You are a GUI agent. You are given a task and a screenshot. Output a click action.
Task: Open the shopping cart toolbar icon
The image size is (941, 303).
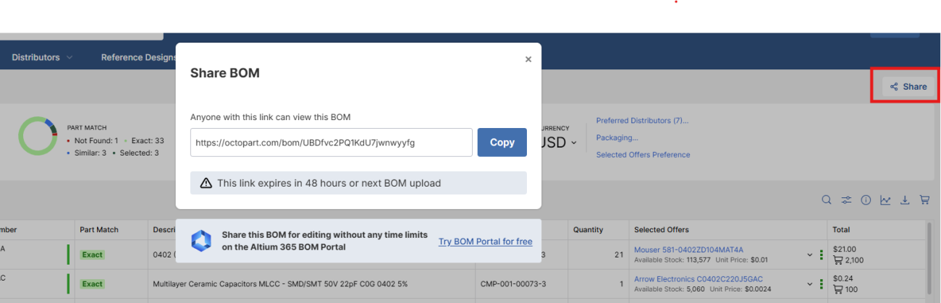point(924,200)
